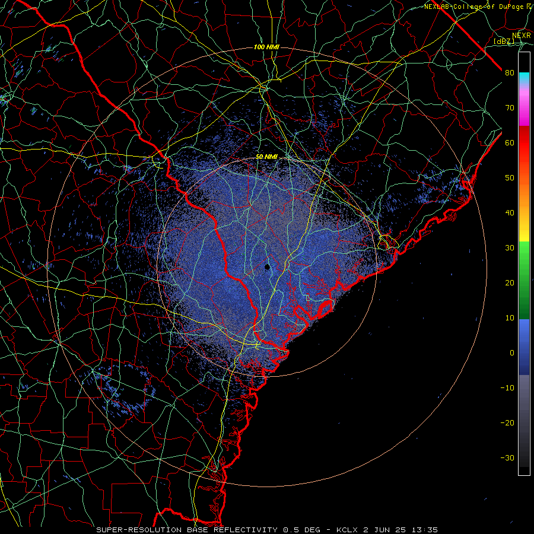Viewport: 534px width, 534px height.
Task: Click the -20 value on the dBZ scale
Action: click(x=507, y=423)
